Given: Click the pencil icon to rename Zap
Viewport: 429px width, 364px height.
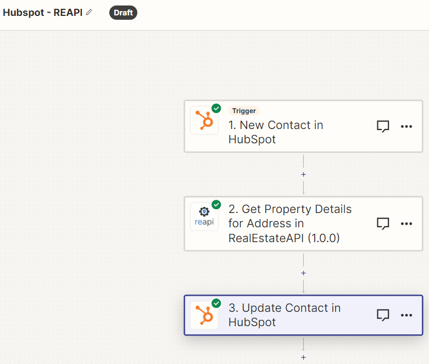Looking at the screenshot, I should click(89, 12).
